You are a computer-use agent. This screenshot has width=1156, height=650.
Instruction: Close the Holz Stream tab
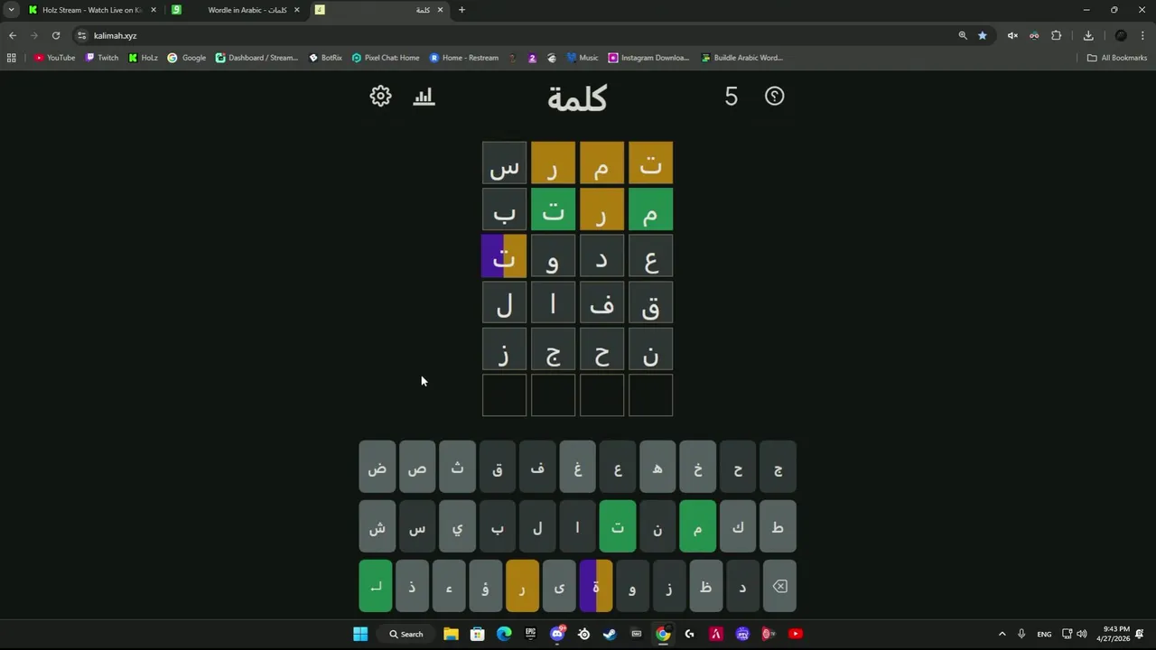tap(153, 10)
